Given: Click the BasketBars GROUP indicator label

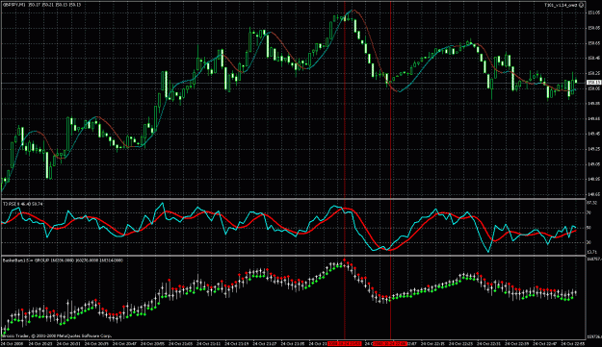Looking at the screenshot, I should click(63, 260).
